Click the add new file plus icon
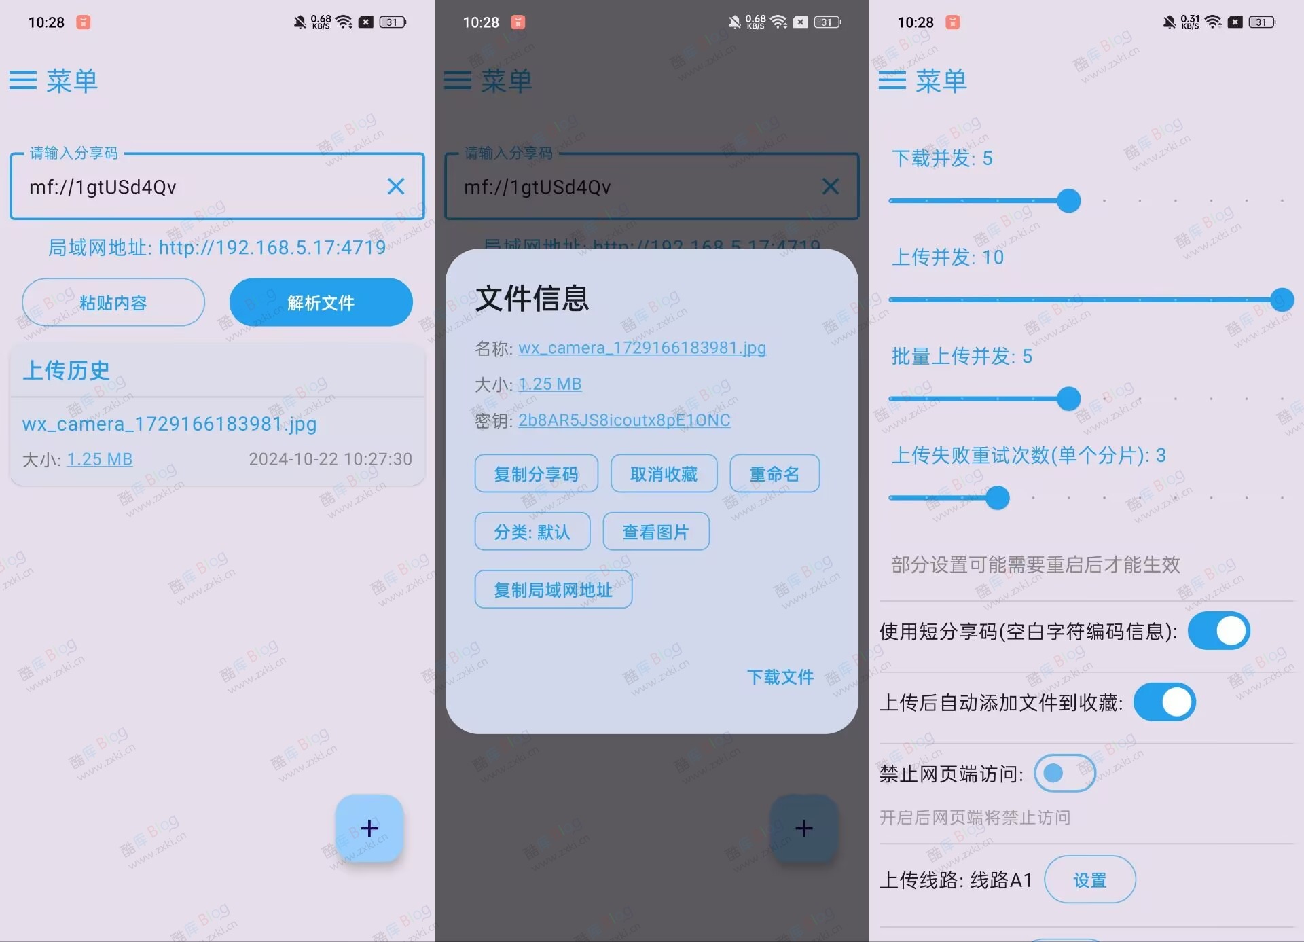This screenshot has width=1304, height=942. [369, 827]
